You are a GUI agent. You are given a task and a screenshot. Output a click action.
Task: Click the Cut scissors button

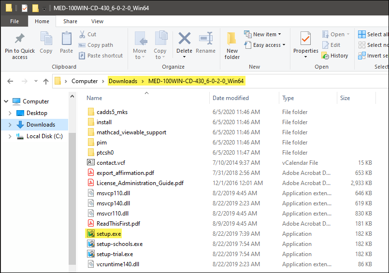[x=87, y=34]
